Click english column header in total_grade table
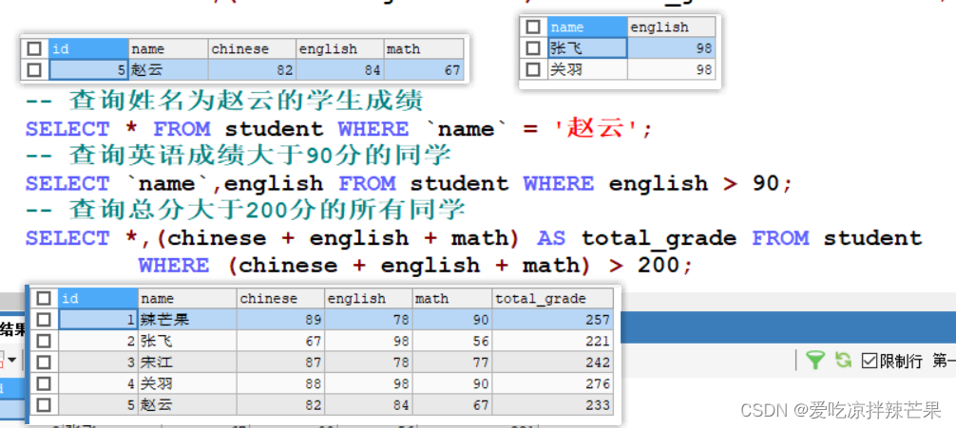 [x=369, y=298]
